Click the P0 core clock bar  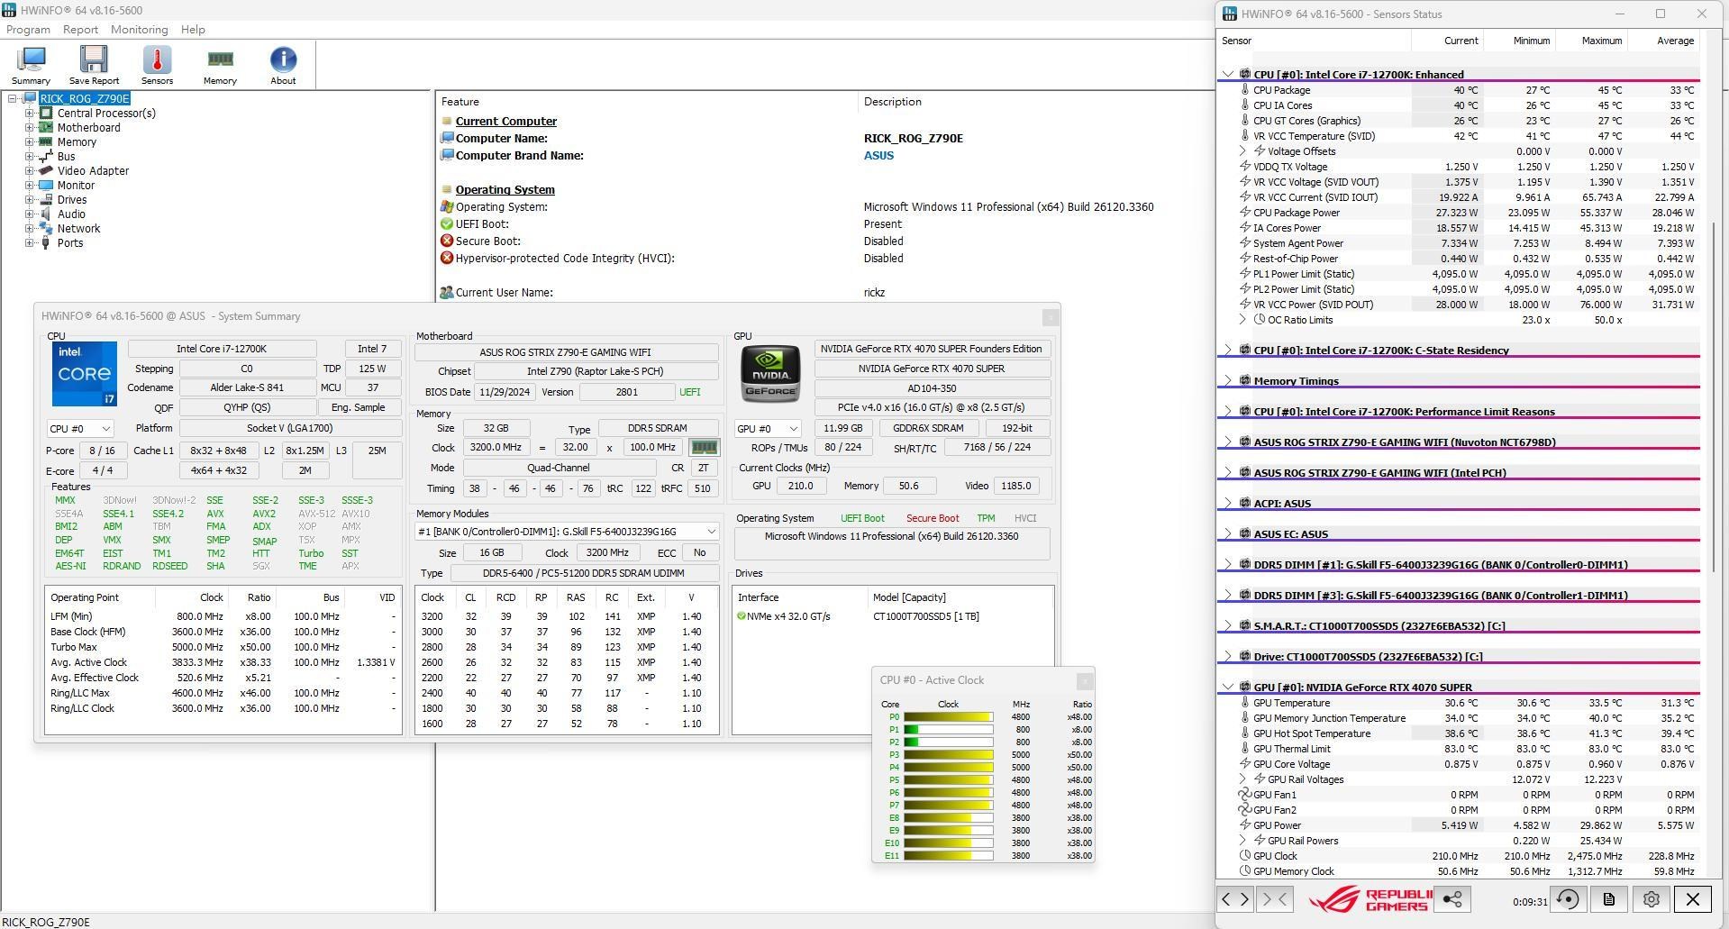pyautogui.click(x=948, y=717)
